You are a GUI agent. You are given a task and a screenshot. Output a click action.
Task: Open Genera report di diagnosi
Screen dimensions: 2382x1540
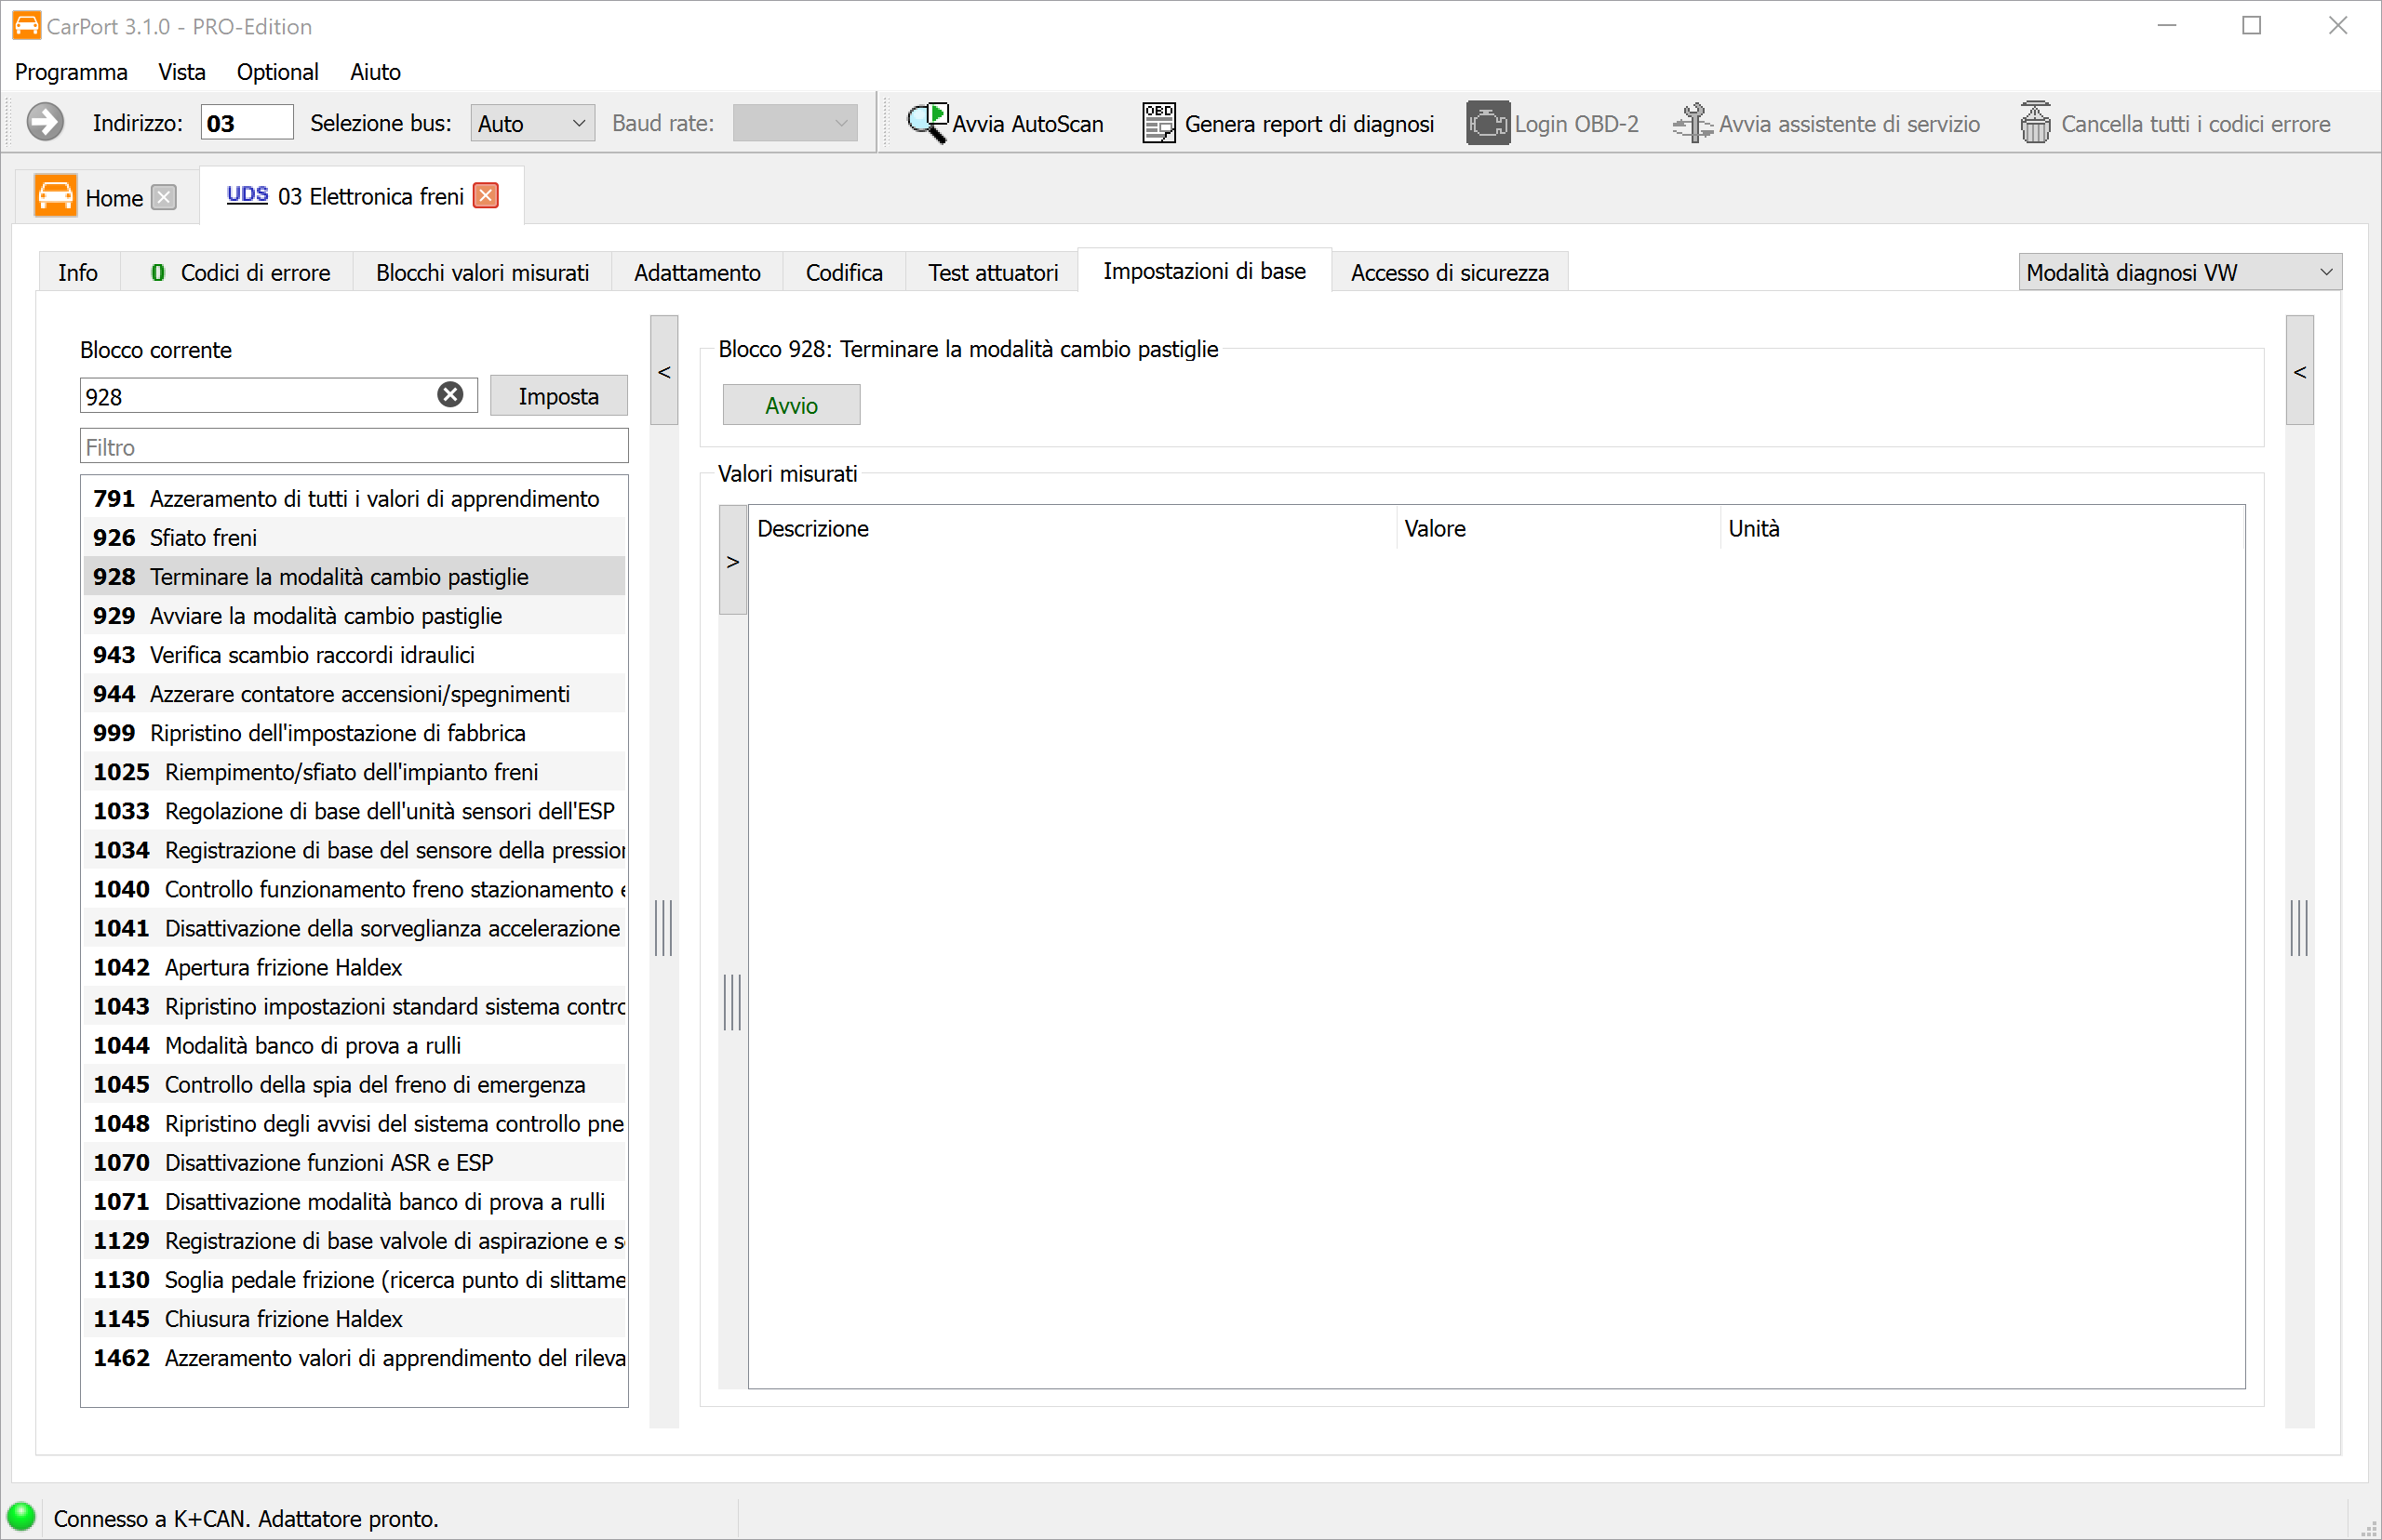pyautogui.click(x=1288, y=123)
